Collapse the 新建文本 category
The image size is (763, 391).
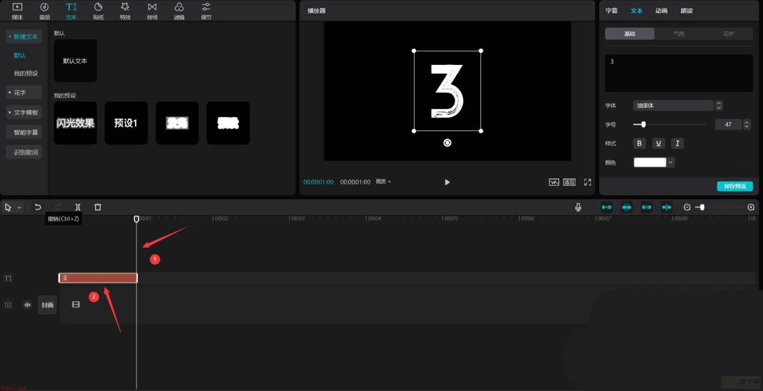pyautogui.click(x=24, y=36)
